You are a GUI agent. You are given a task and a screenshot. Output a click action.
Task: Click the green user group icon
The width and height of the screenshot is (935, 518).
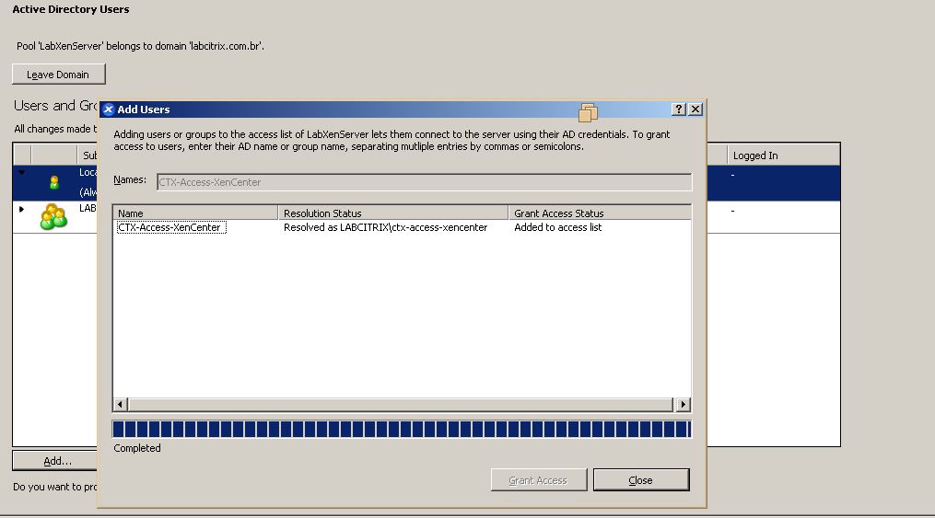pyautogui.click(x=53, y=217)
